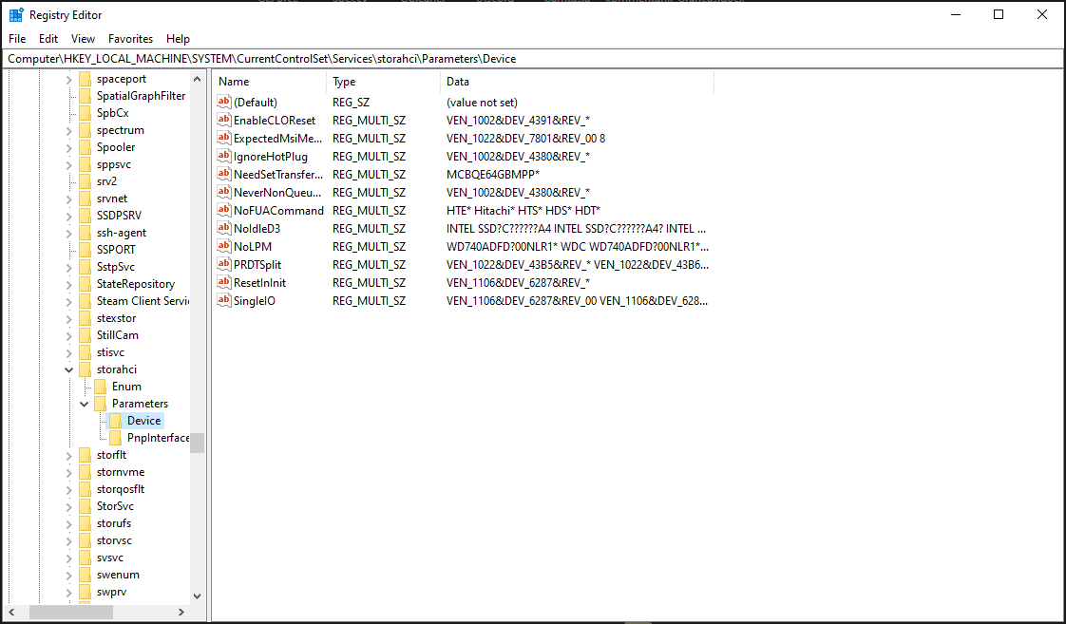Click the ab icon beside IgnoreHotPlug
Screen dimensions: 1066x624
[224, 156]
